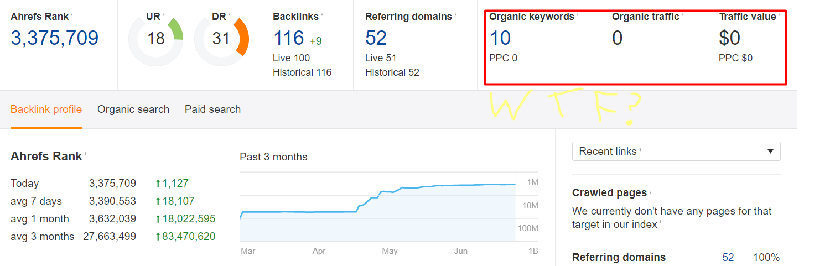Click the Organic traffic value 0
The image size is (830, 266).
pyautogui.click(x=618, y=38)
